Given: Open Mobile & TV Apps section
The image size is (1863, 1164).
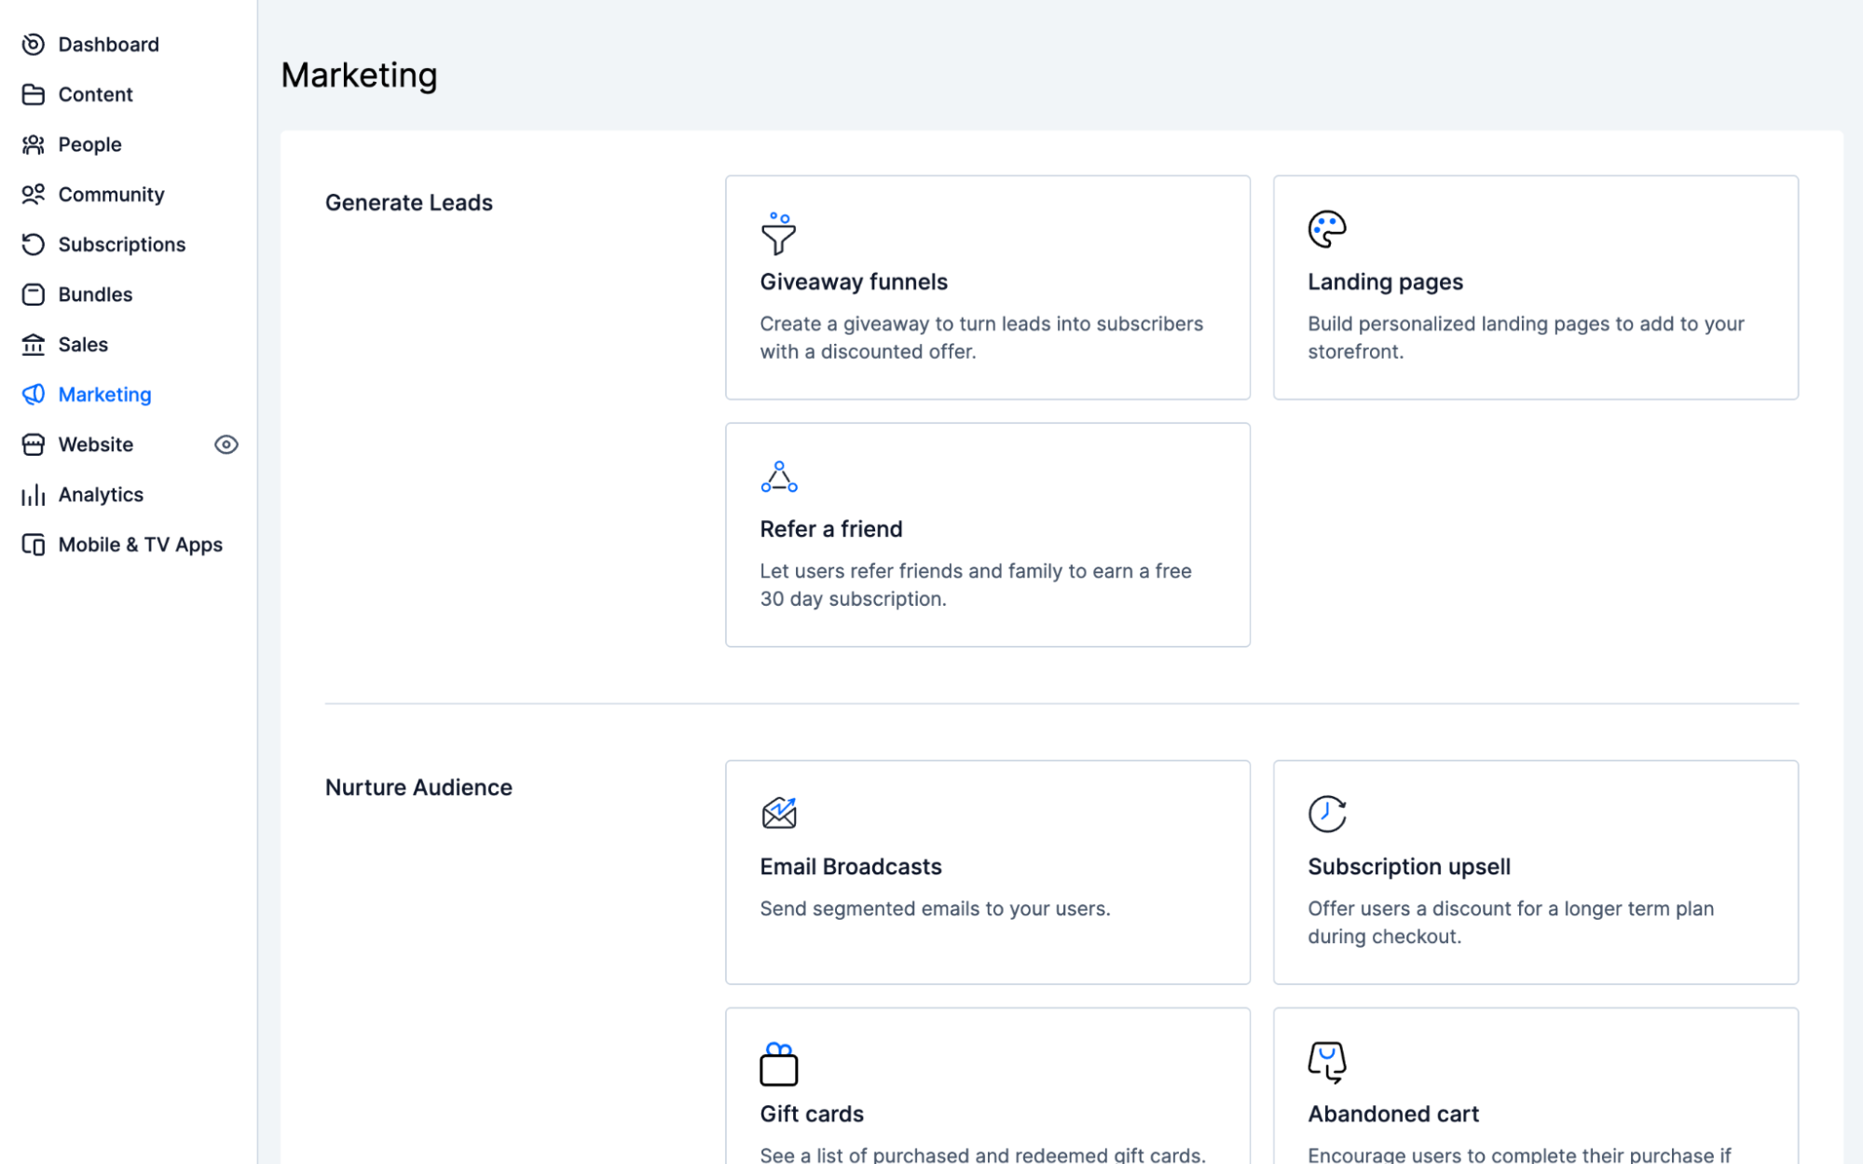Looking at the screenshot, I should point(140,545).
